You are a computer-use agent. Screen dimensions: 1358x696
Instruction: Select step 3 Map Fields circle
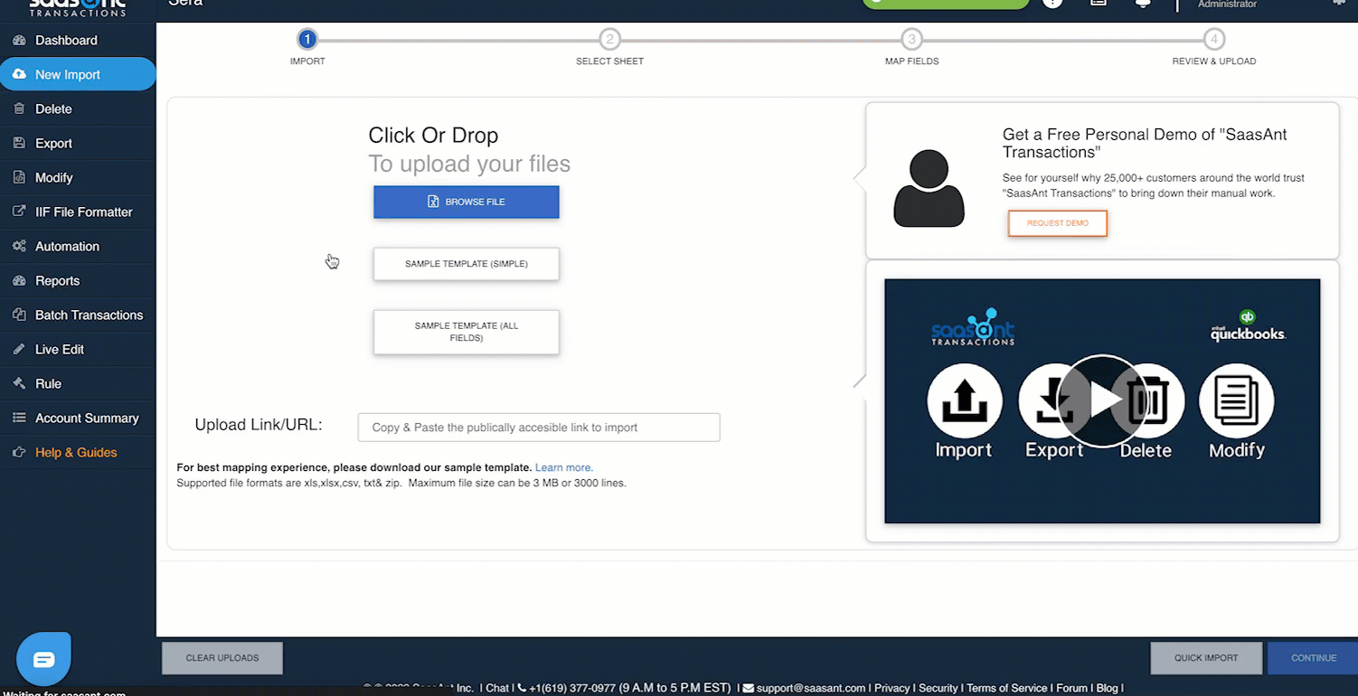(x=912, y=39)
